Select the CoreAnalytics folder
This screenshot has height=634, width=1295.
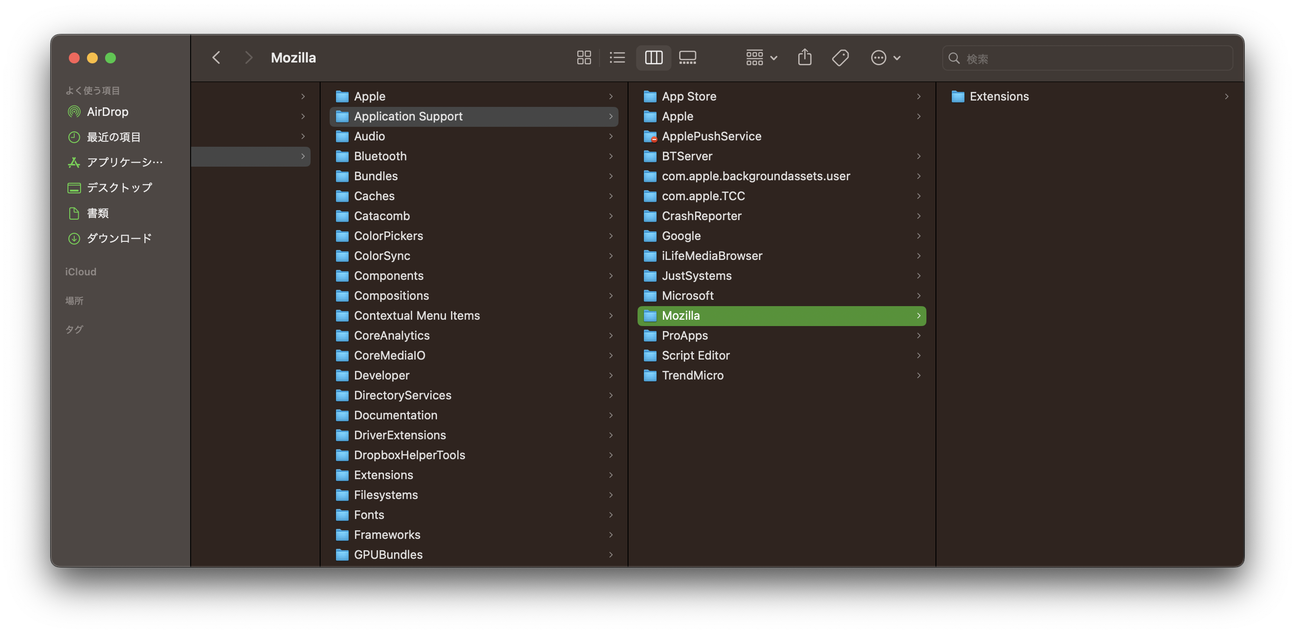[474, 336]
